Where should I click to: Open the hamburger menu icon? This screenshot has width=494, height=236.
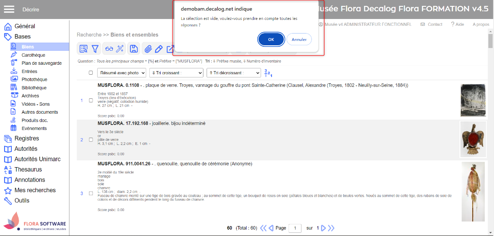point(9,10)
